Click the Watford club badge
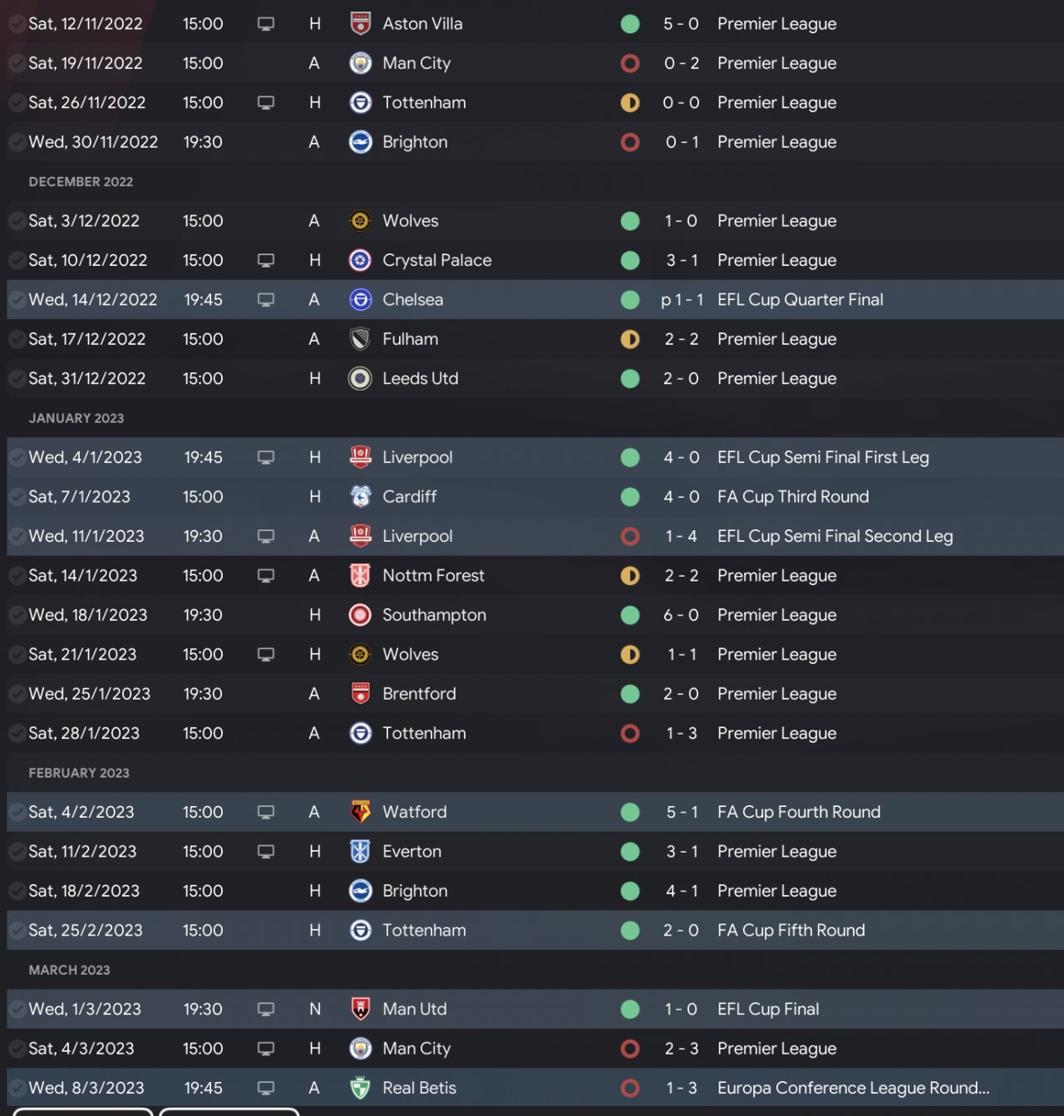The image size is (1064, 1116). [x=360, y=812]
